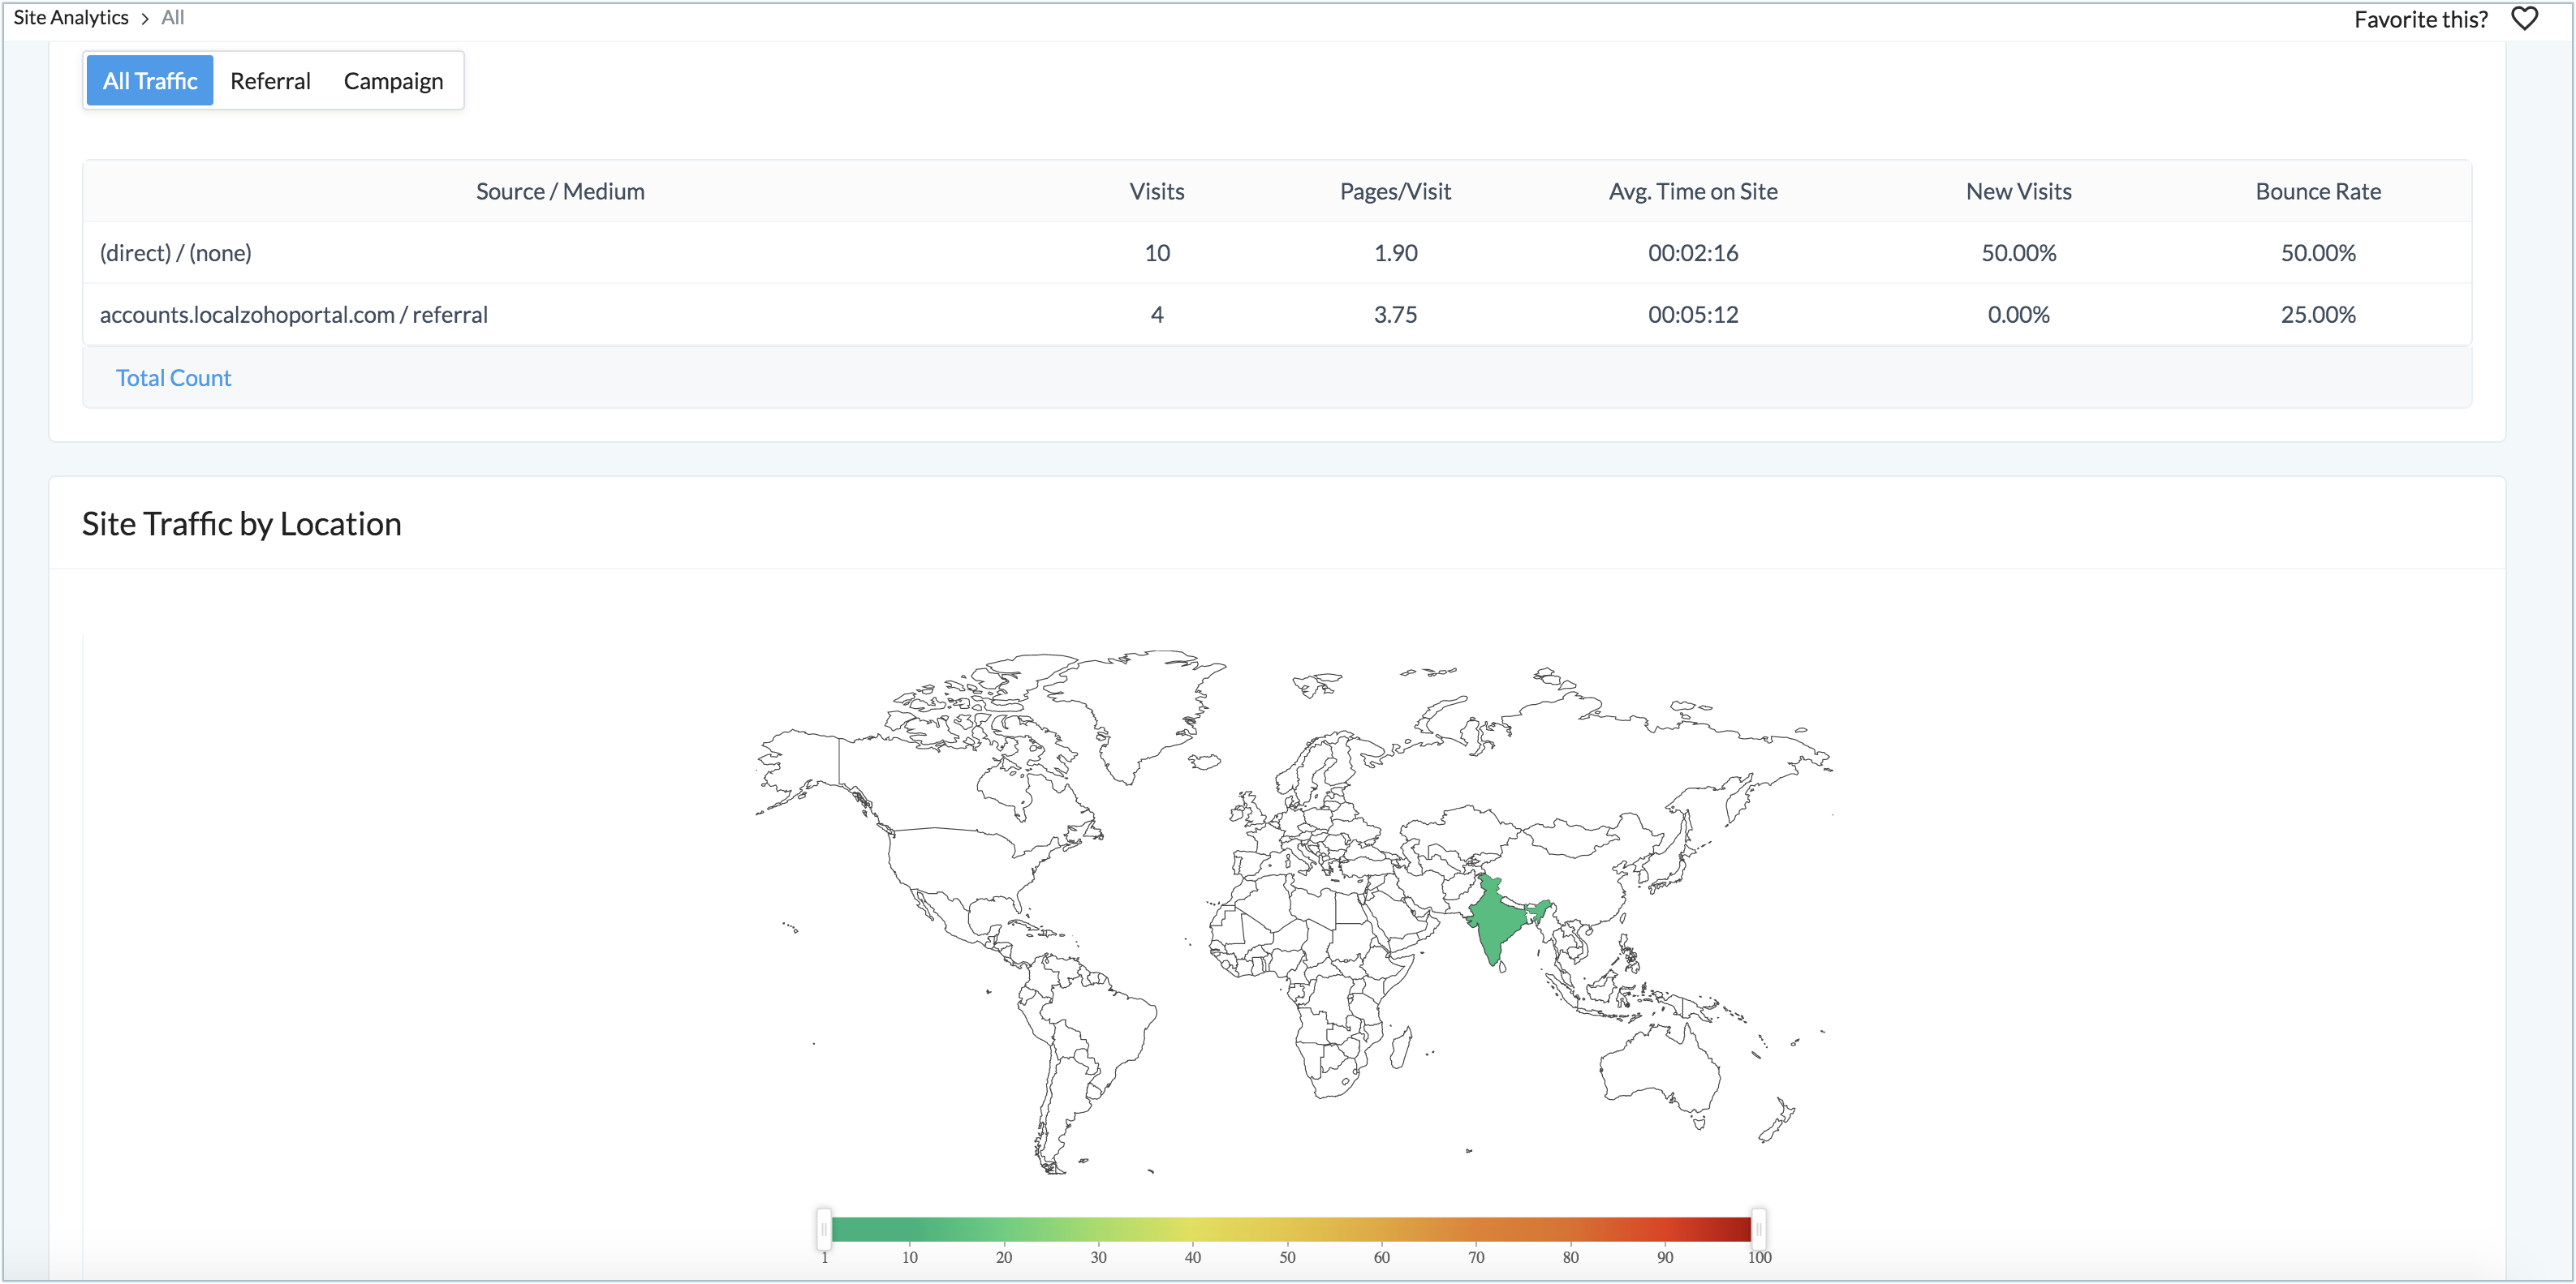Click the Avg. Time on Site header
The width and height of the screenshot is (2576, 1284).
point(1692,191)
